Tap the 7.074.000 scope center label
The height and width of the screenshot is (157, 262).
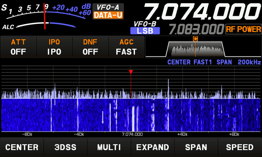click(x=132, y=134)
